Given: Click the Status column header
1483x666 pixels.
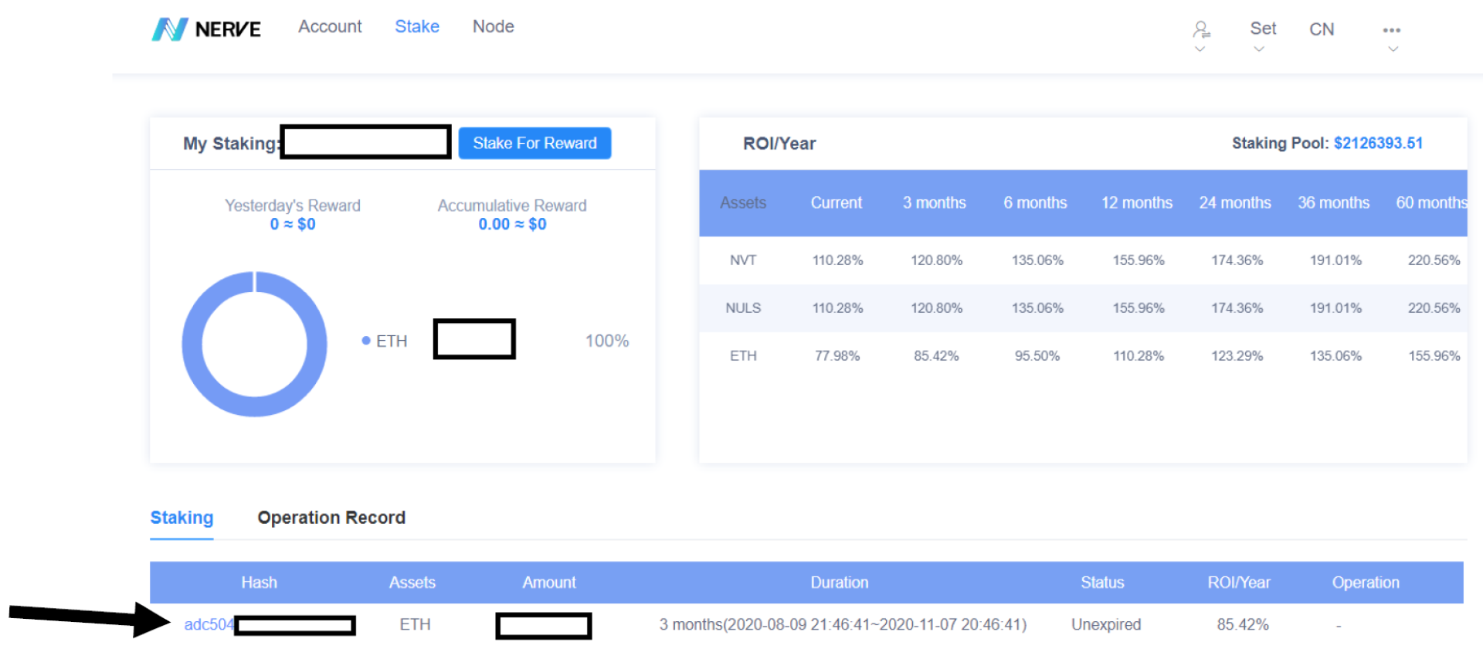Looking at the screenshot, I should pos(1102,583).
